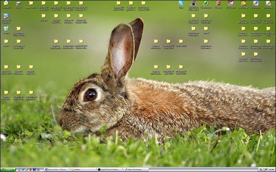Select Casa farfalle 10 luglio 2006 folder
This screenshot has width=276, height=172.
pyautogui.click(x=18, y=31)
